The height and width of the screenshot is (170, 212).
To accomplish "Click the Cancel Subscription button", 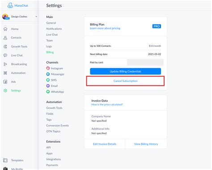I will tap(125, 81).
